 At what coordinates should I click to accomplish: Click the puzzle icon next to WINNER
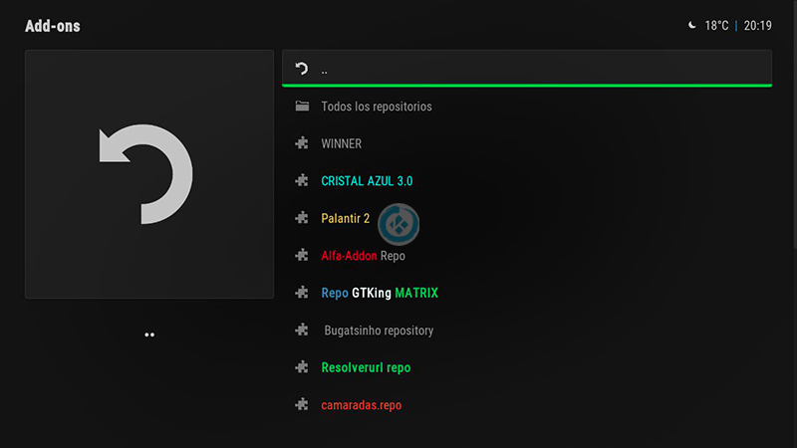(x=301, y=143)
